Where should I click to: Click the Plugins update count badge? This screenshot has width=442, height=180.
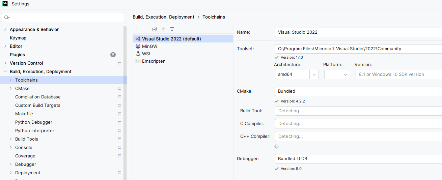pyautogui.click(x=113, y=55)
